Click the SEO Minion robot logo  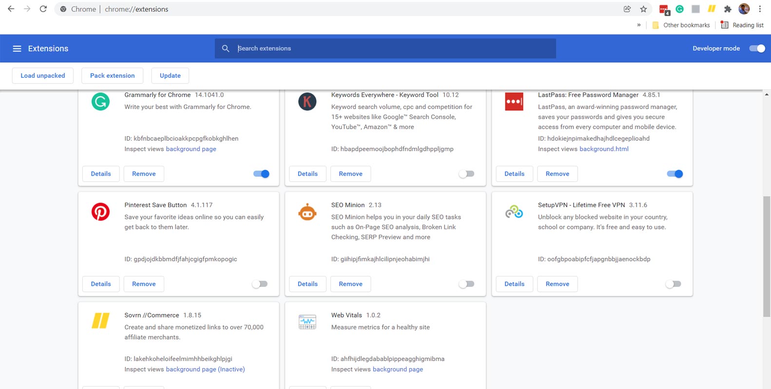click(307, 212)
